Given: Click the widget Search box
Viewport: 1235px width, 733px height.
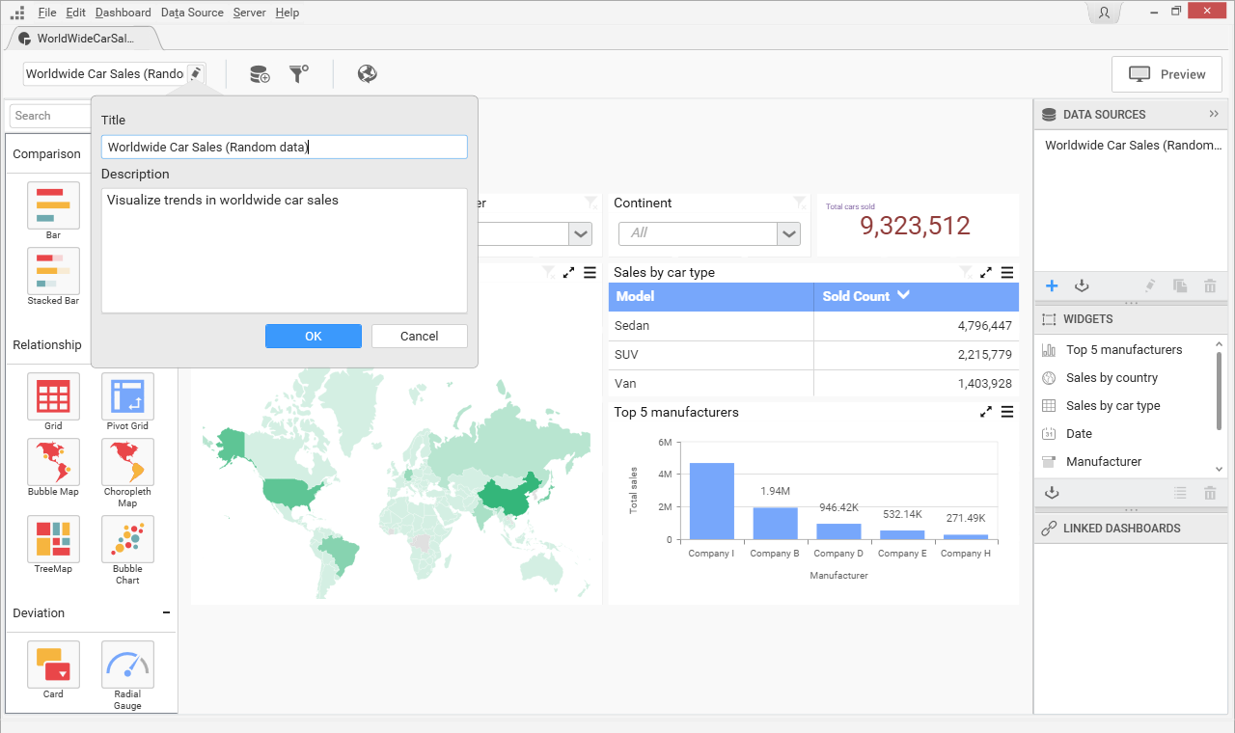Looking at the screenshot, I should [50, 116].
